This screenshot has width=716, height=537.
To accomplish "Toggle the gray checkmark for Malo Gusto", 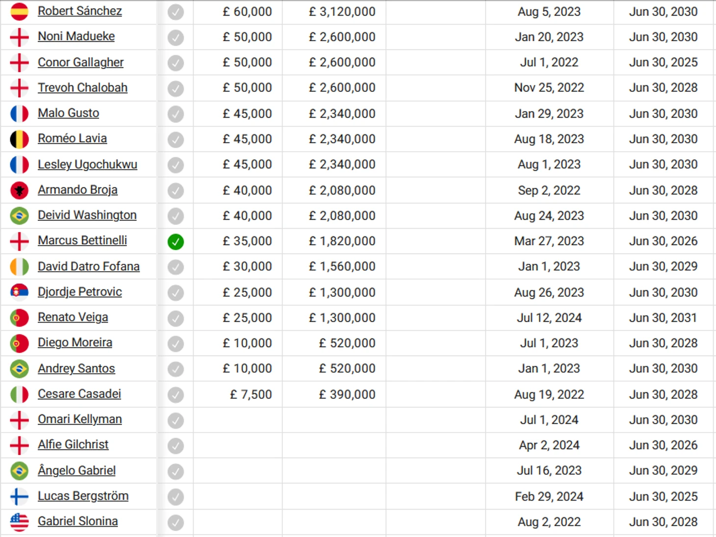I will [176, 114].
